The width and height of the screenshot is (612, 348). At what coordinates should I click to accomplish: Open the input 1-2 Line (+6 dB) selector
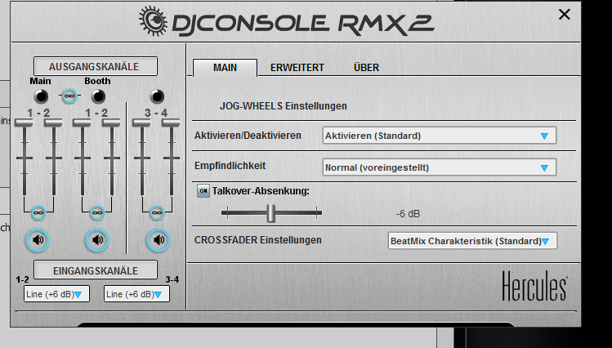[56, 294]
